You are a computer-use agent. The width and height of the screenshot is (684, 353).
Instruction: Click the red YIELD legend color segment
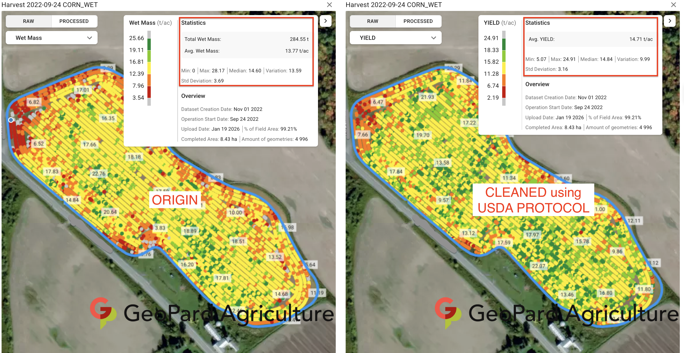[504, 92]
